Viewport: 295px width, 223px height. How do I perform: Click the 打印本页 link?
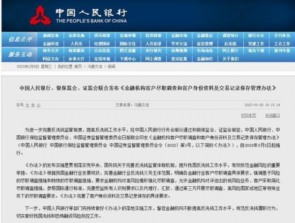coord(248,116)
